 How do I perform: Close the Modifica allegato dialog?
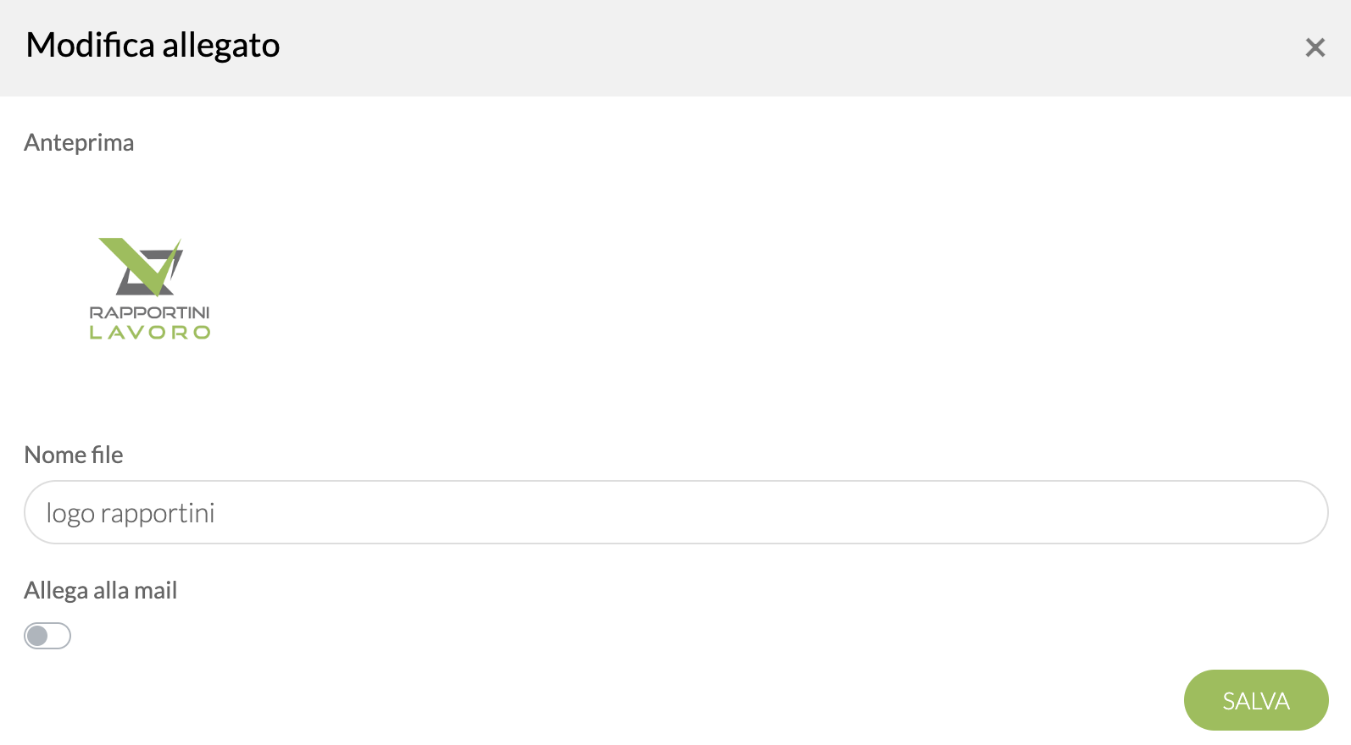tap(1315, 47)
